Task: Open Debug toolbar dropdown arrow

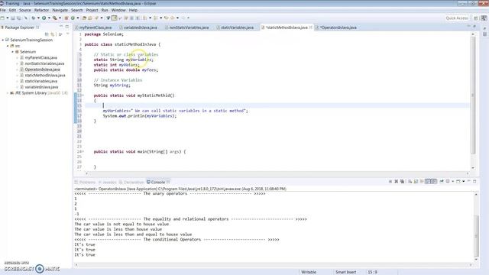Action: [38, 18]
